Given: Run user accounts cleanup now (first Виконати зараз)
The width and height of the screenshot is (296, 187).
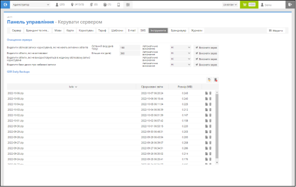Looking at the screenshot, I should tap(206, 47).
